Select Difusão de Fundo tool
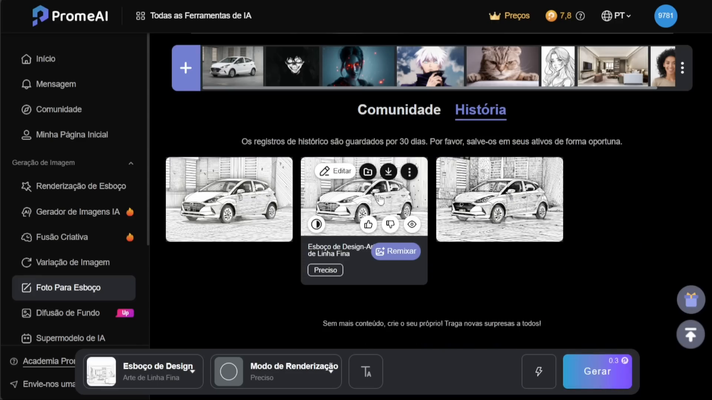This screenshot has width=712, height=400. click(x=73, y=313)
